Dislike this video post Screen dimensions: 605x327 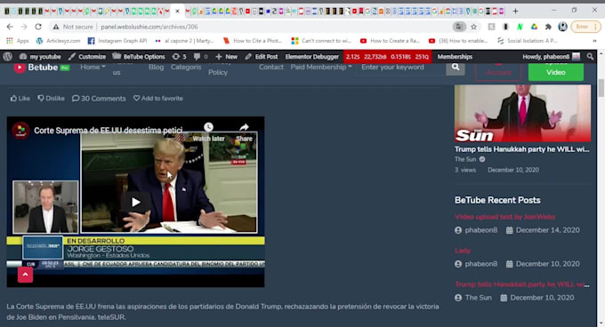51,99
